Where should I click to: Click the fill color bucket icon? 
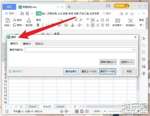click(66, 25)
